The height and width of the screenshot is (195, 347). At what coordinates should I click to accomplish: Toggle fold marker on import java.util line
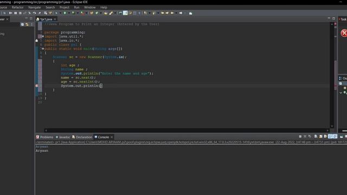click(x=43, y=36)
